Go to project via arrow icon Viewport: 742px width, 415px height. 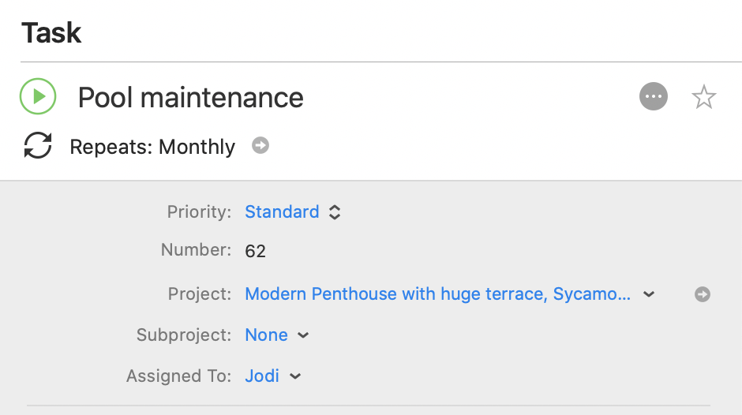tap(703, 293)
